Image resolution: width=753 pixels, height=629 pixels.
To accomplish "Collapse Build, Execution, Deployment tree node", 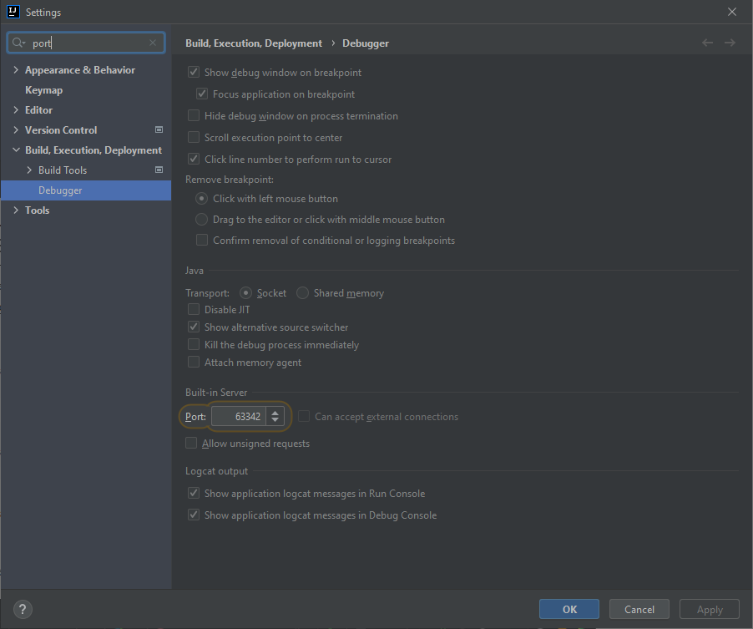I will 16,150.
